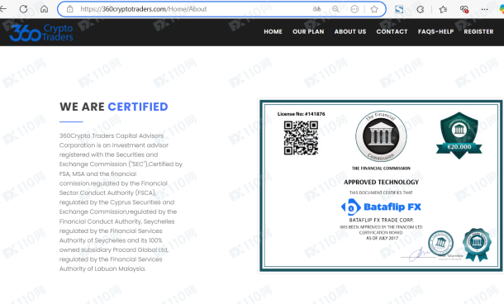Viewport: 504px width, 304px height.
Task: Go to ABOUT US page
Action: [x=350, y=31]
